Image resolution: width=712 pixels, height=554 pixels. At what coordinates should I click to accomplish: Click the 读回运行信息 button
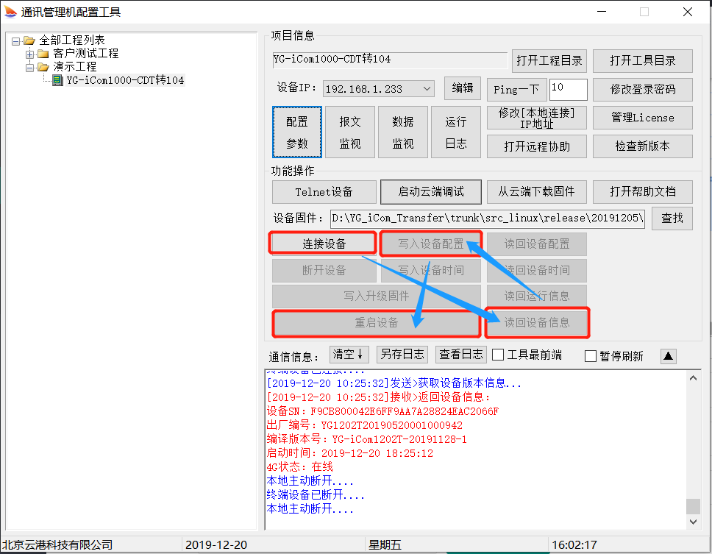(x=537, y=296)
